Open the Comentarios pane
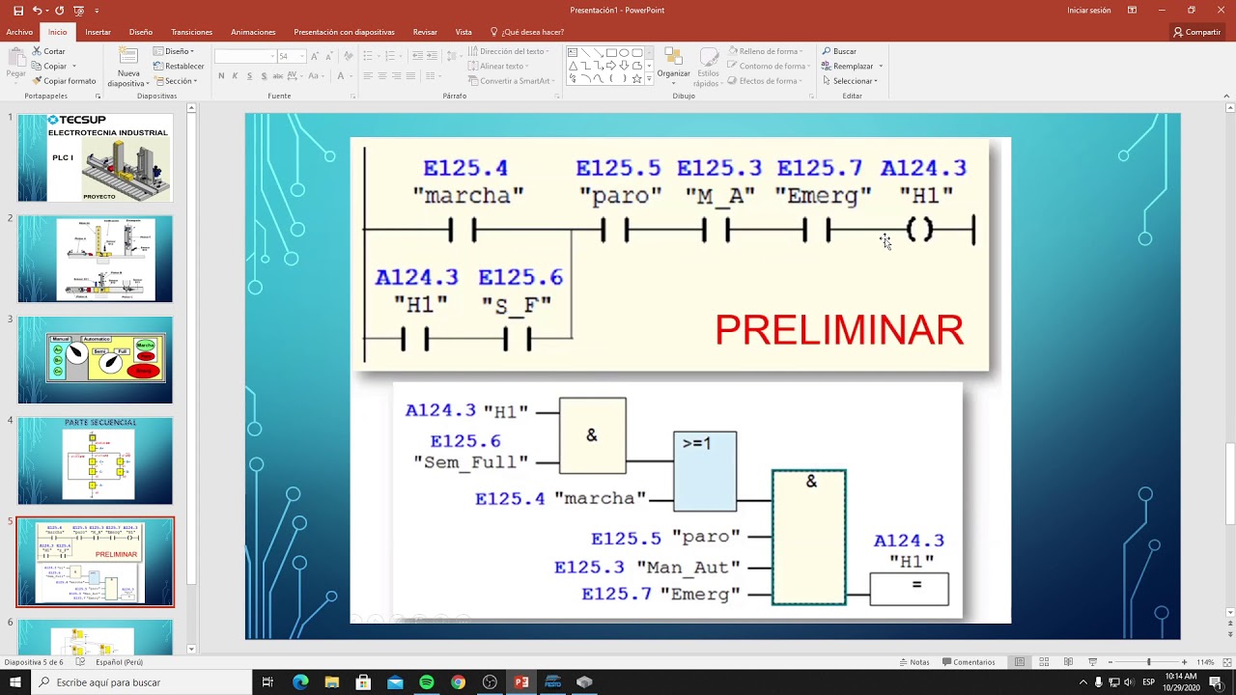Image resolution: width=1236 pixels, height=695 pixels. click(969, 662)
